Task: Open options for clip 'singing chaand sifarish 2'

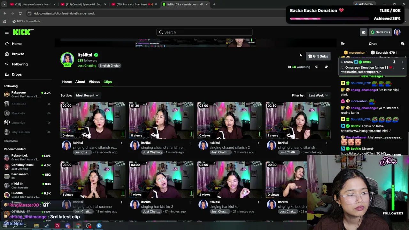Action: coord(258,143)
